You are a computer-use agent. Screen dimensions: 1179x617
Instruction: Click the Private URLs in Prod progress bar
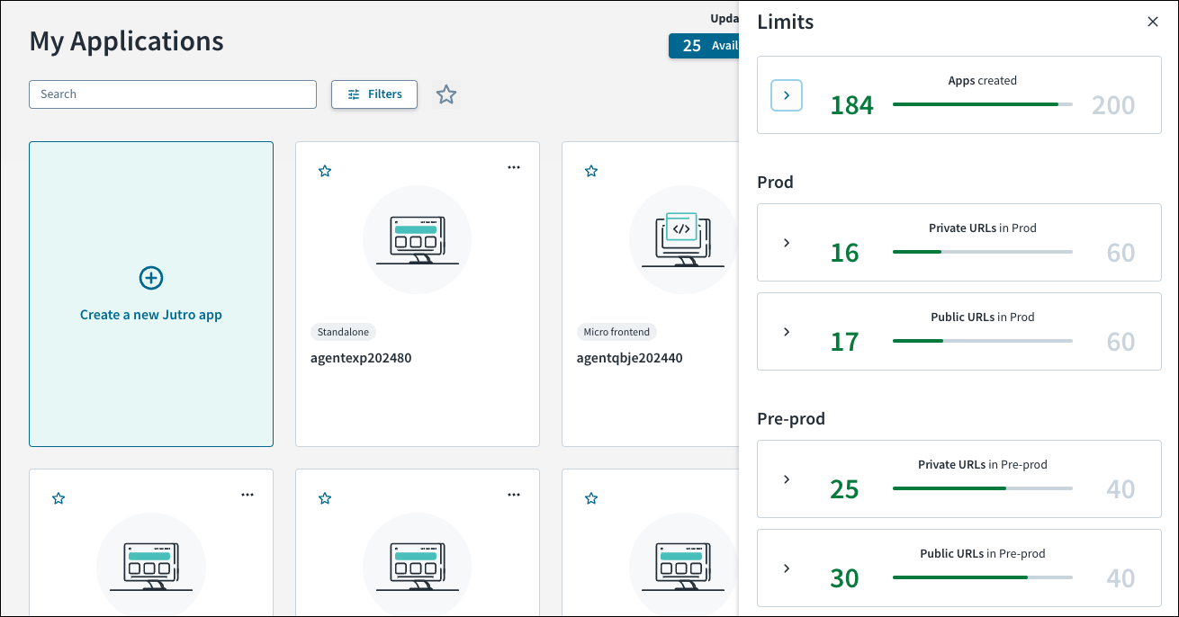click(x=983, y=252)
